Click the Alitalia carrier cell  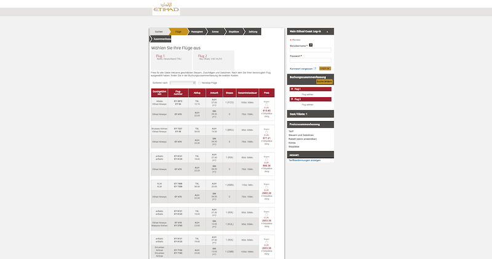[159, 103]
